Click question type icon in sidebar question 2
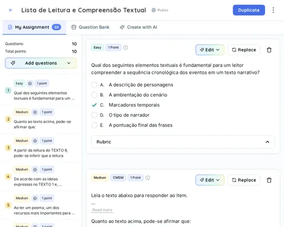284x227 pixels. point(35,112)
